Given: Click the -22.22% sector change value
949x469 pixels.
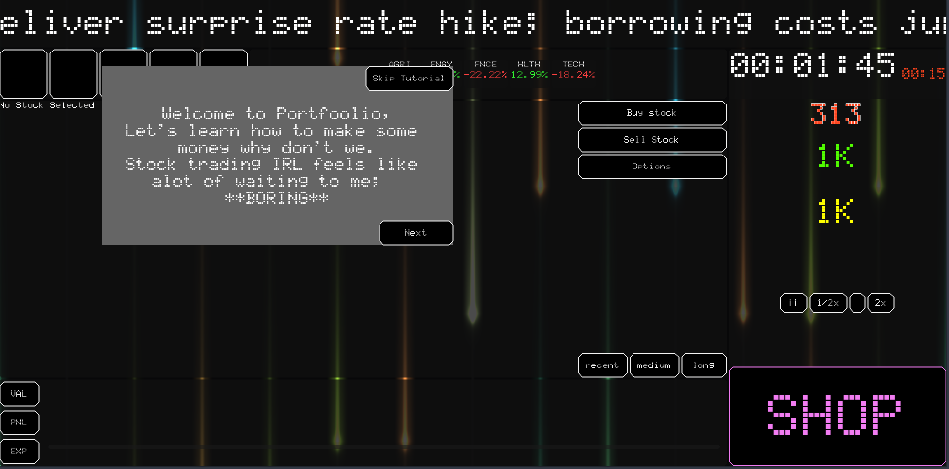Looking at the screenshot, I should (485, 75).
